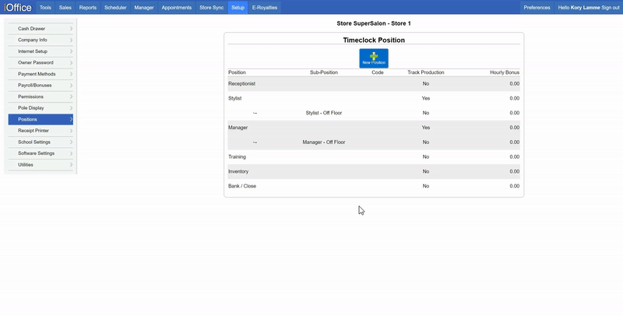This screenshot has height=316, width=623.
Task: Open the Tools menu
Action: coord(45,8)
